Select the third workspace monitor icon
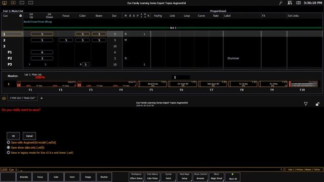Screen dimensions: 324x182 [22, 3]
